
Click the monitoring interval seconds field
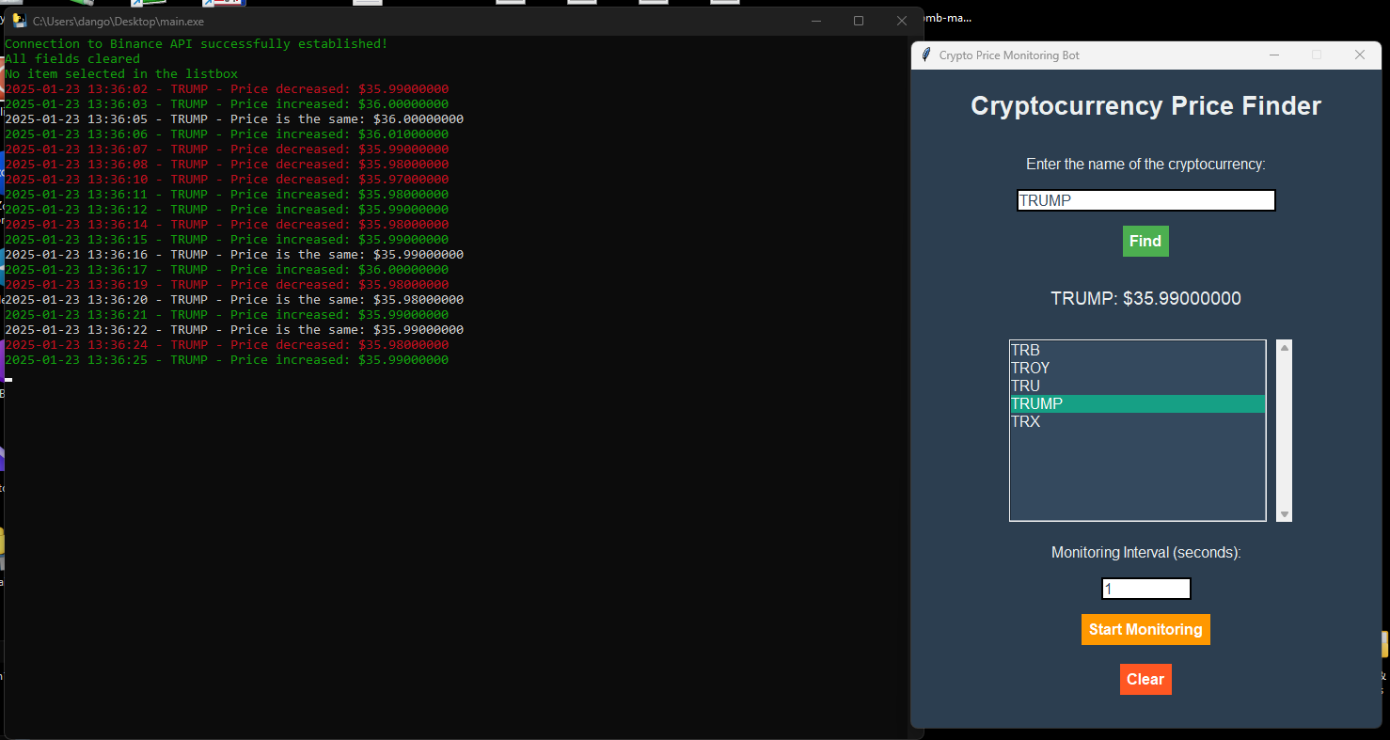[x=1145, y=589]
